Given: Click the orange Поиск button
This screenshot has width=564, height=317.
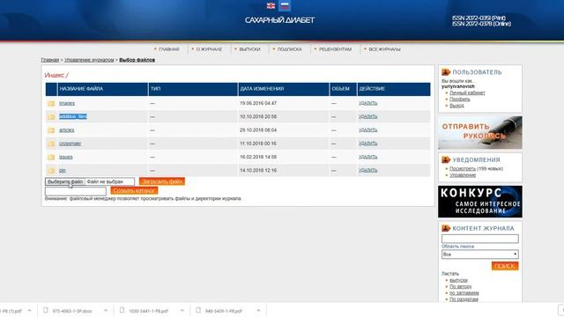Looking at the screenshot, I should [x=505, y=266].
